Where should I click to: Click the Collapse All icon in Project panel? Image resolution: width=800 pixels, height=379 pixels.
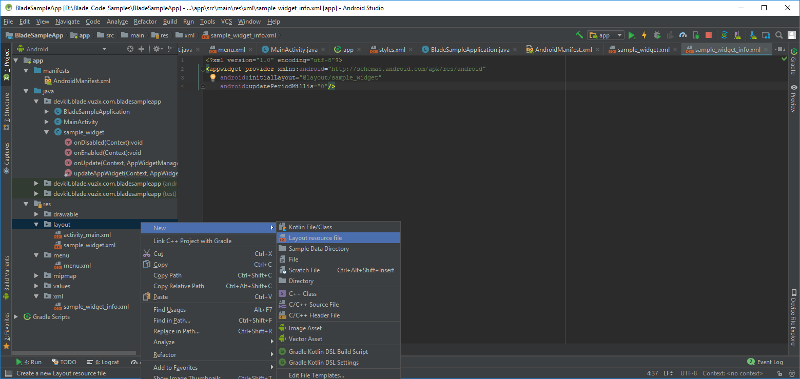pyautogui.click(x=142, y=49)
